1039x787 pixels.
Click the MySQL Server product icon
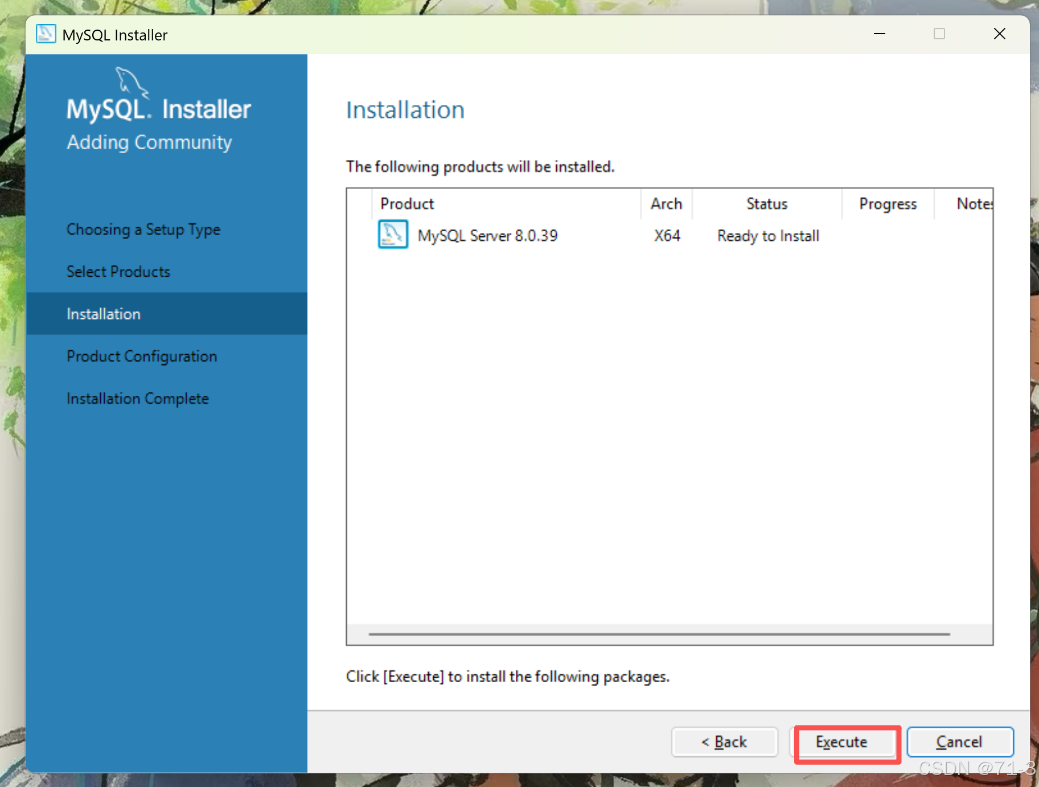pyautogui.click(x=393, y=234)
